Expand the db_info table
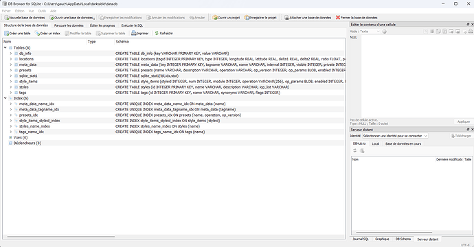The height and width of the screenshot is (247, 474). 11,54
